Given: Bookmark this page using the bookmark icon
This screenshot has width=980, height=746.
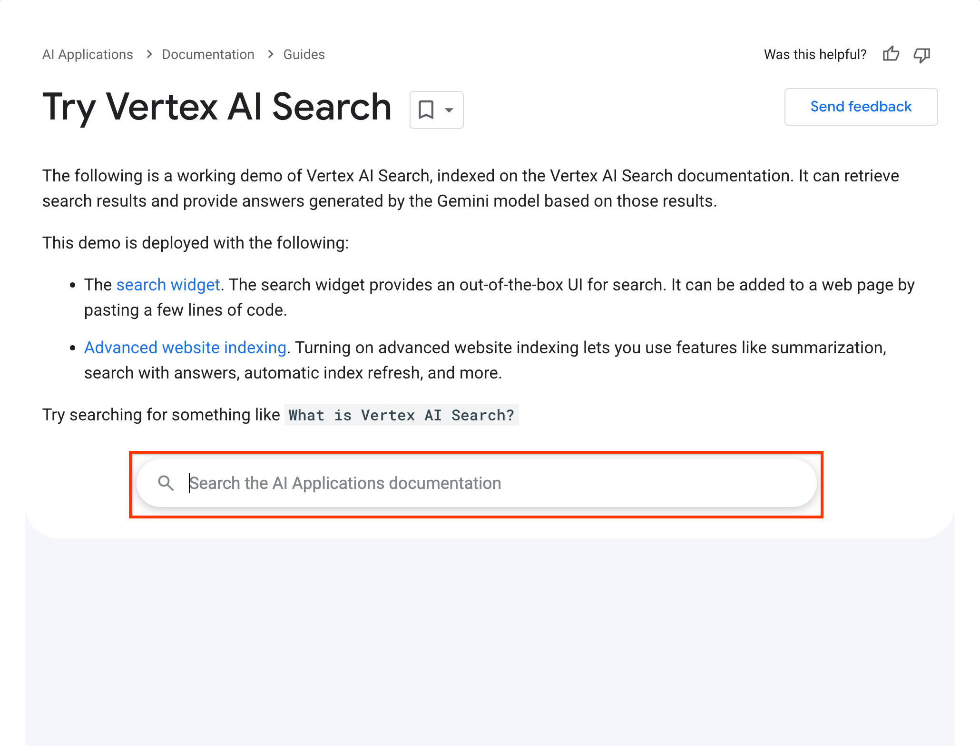Looking at the screenshot, I should point(427,109).
